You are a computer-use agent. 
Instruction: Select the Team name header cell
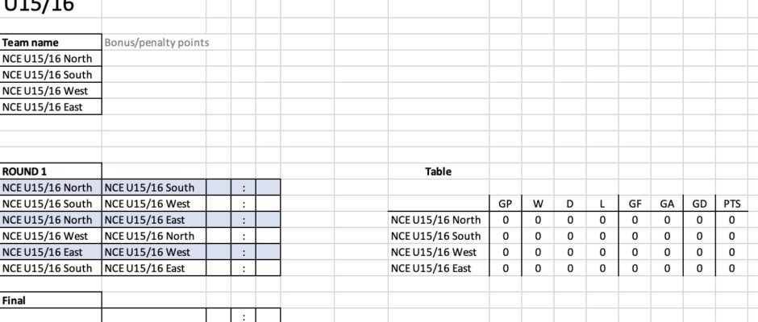50,43
